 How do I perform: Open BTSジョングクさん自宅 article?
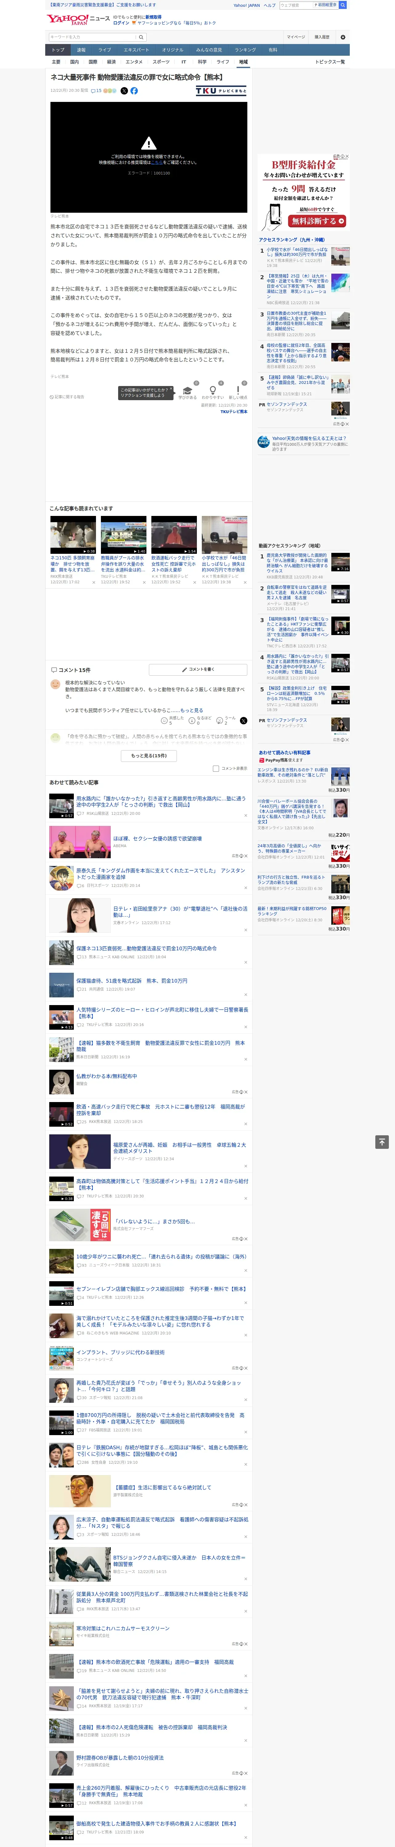tap(180, 1561)
